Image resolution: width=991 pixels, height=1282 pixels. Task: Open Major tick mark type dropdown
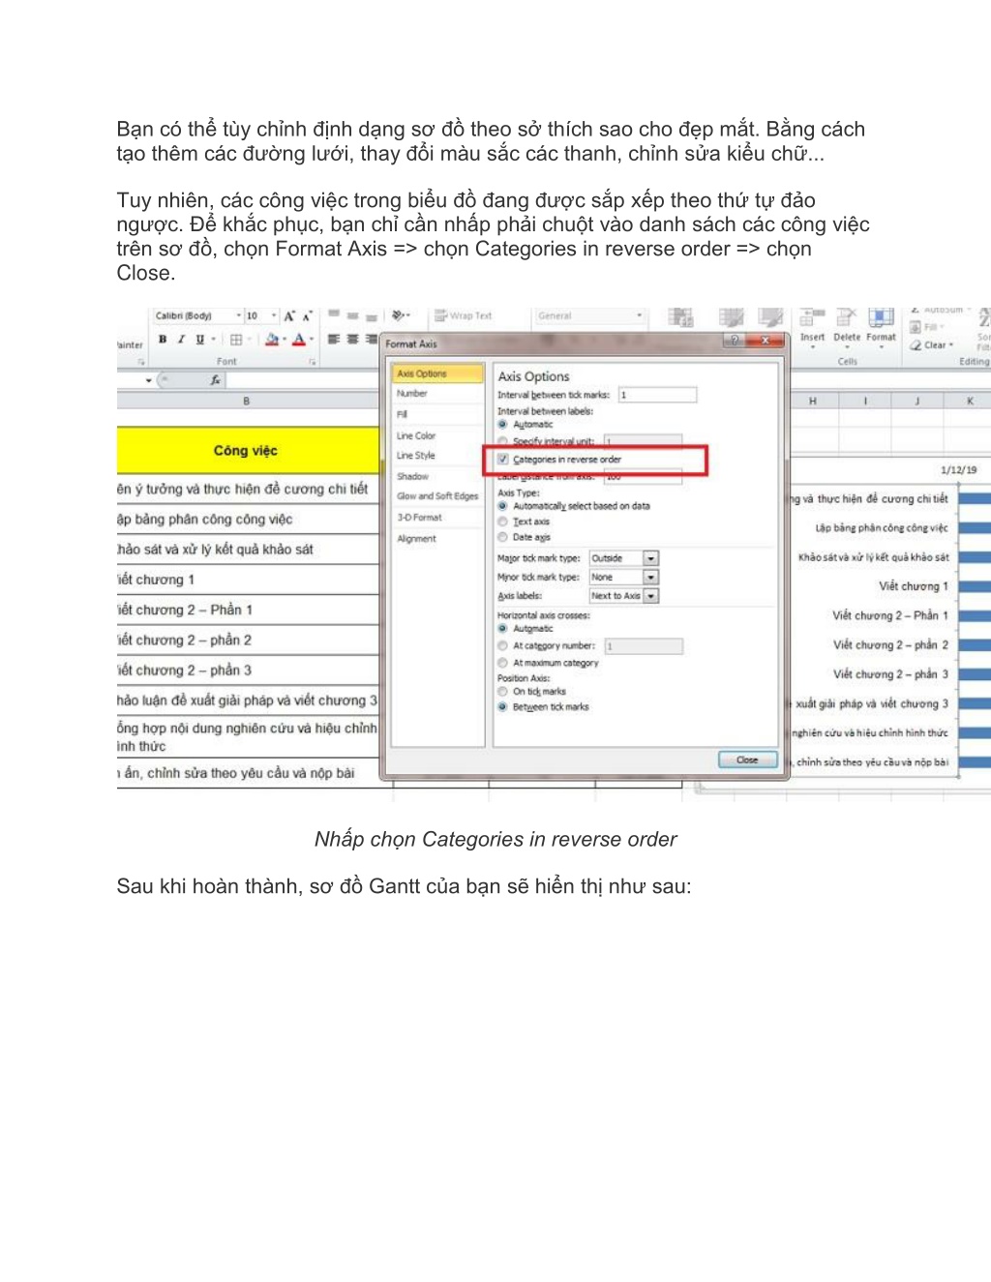tap(651, 558)
